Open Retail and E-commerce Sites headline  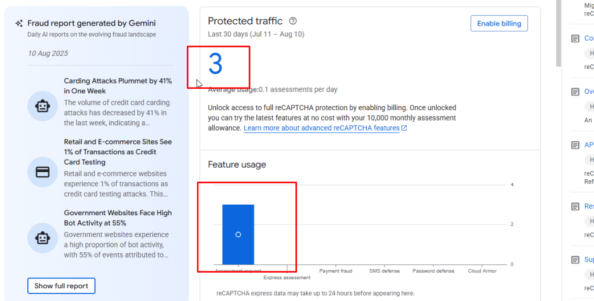[x=118, y=152]
